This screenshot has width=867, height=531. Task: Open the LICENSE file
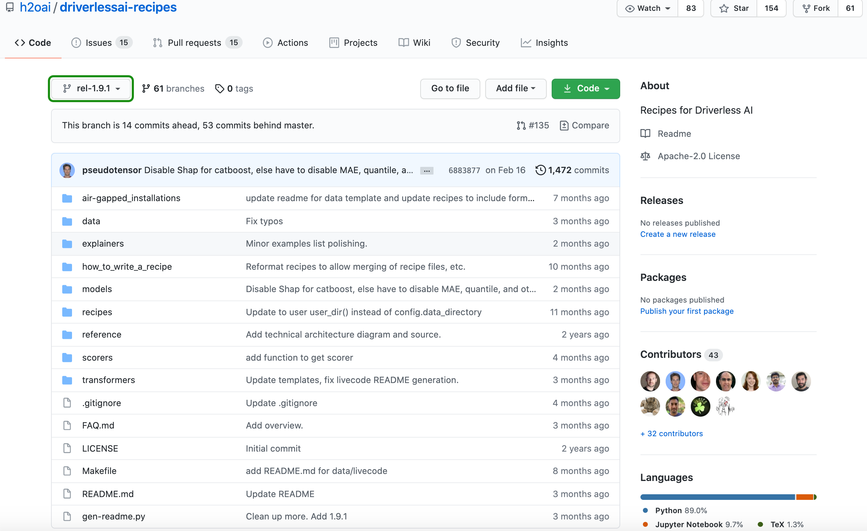pos(100,448)
